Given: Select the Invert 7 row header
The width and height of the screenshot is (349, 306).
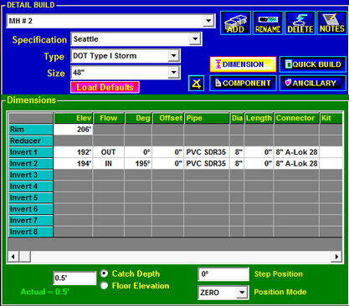Looking at the screenshot, I should click(x=31, y=221).
